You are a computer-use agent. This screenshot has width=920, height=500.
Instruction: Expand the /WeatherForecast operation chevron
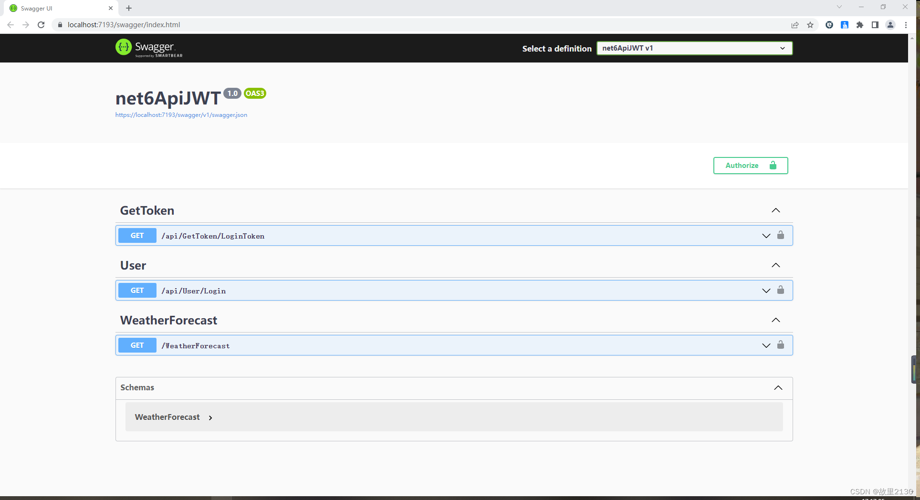click(x=766, y=345)
